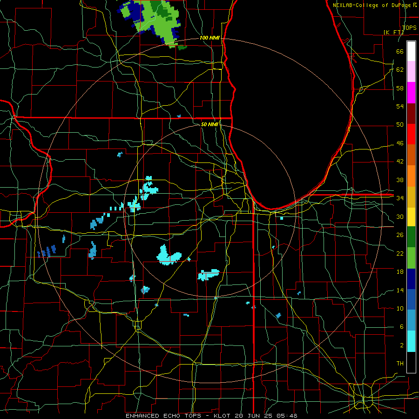Select the navy blue legend swatch
The height and width of the screenshot is (419, 419).
click(411, 279)
